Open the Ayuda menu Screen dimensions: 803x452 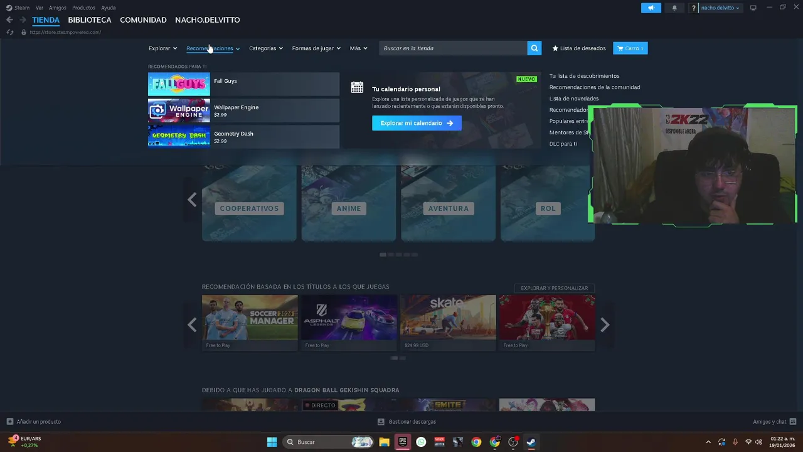tap(109, 8)
